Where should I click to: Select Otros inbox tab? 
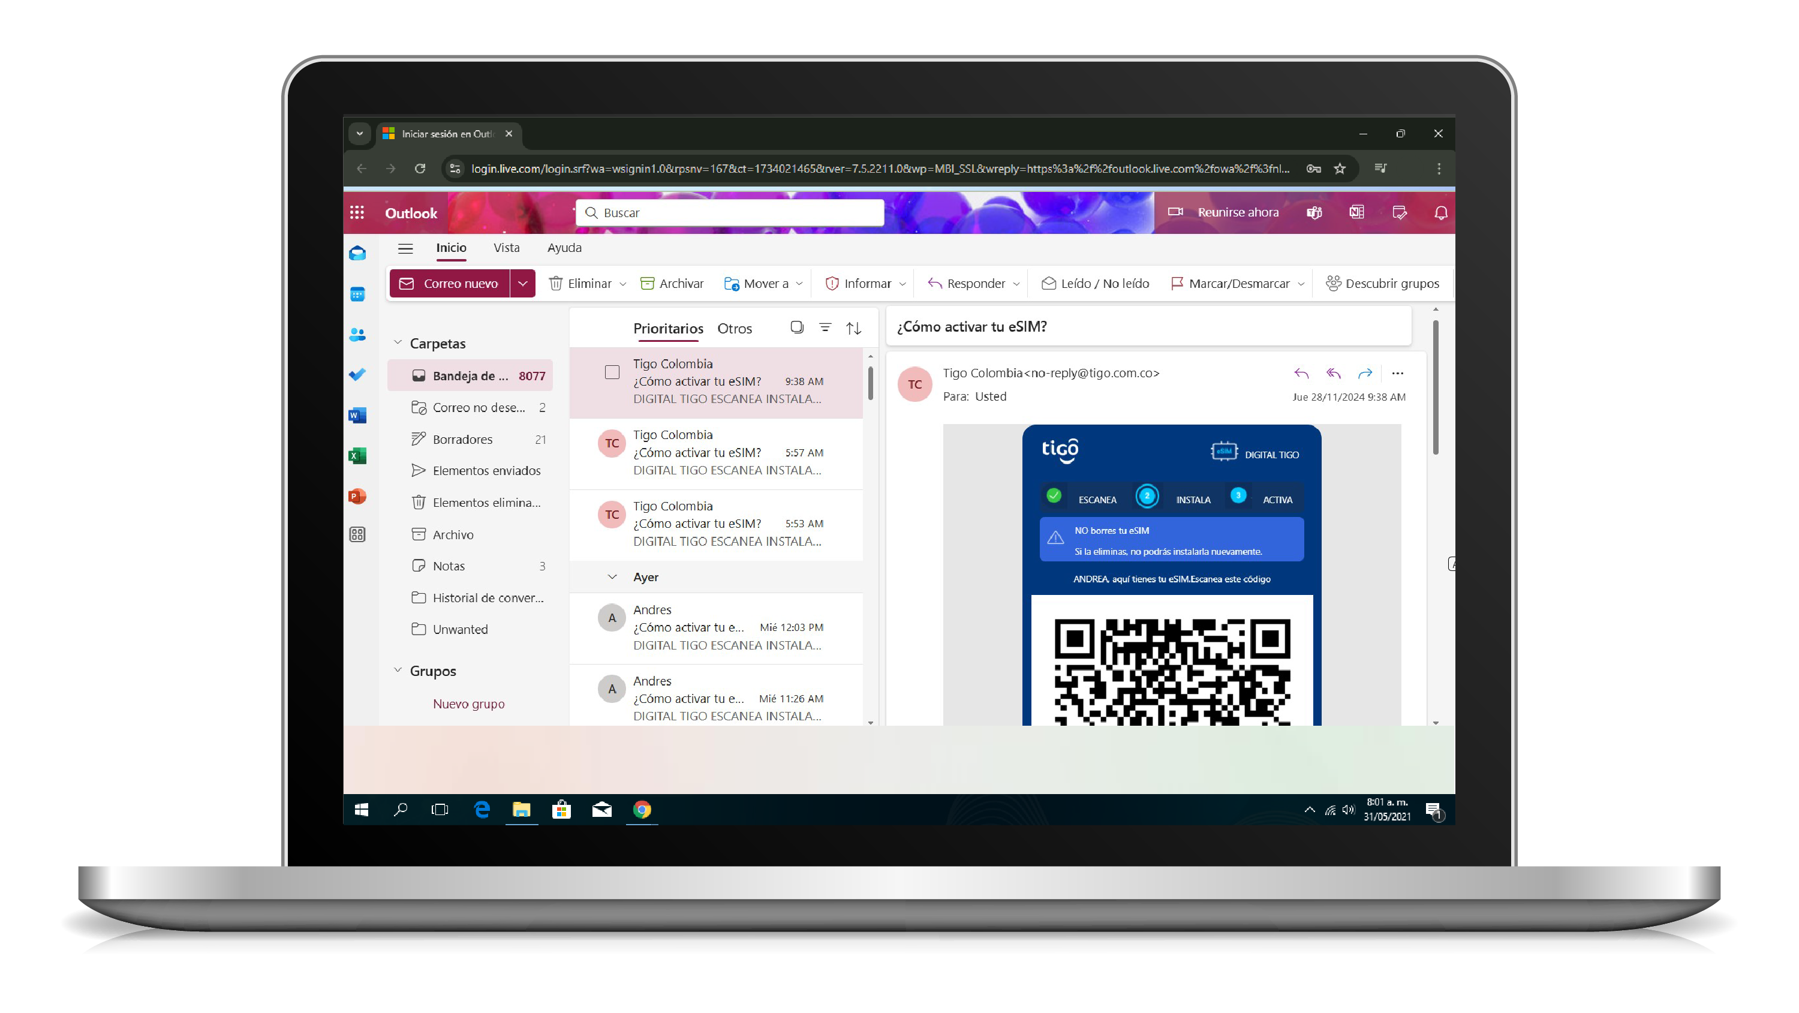pos(734,328)
